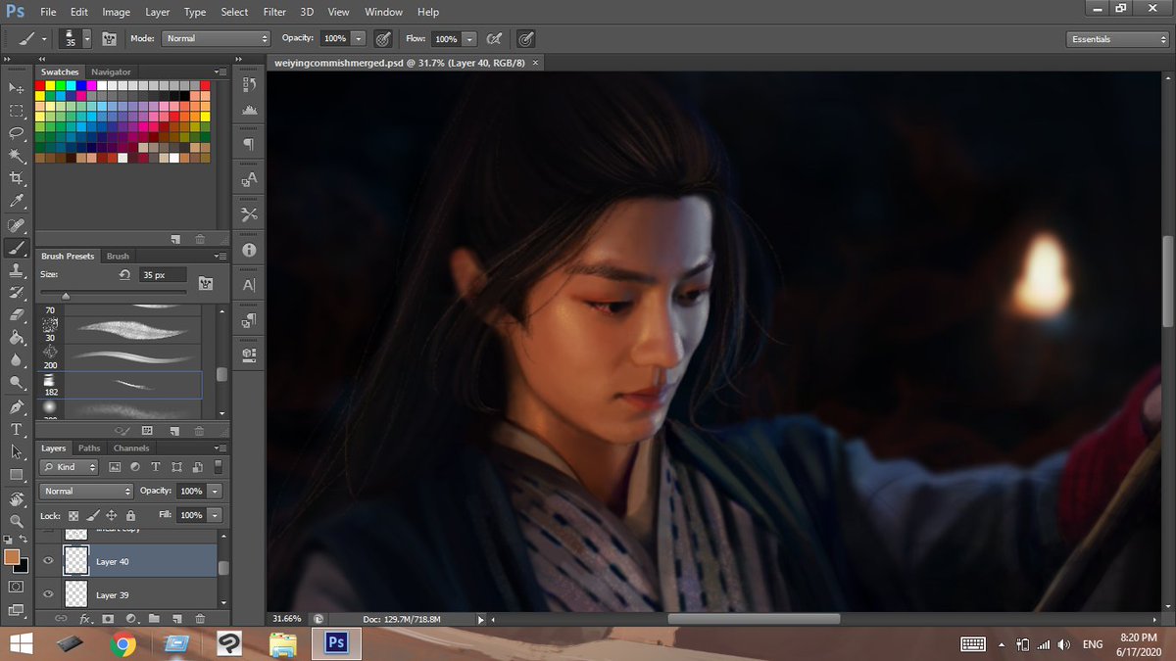This screenshot has width=1176, height=661.
Task: Swap foreground and background colors
Action: pyautogui.click(x=24, y=541)
